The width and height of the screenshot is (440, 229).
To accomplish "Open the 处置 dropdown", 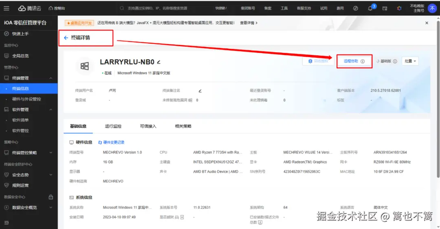I will tap(410, 61).
